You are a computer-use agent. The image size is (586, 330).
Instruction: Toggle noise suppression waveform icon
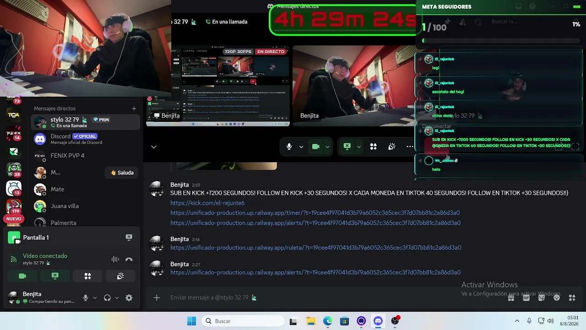pos(115,259)
